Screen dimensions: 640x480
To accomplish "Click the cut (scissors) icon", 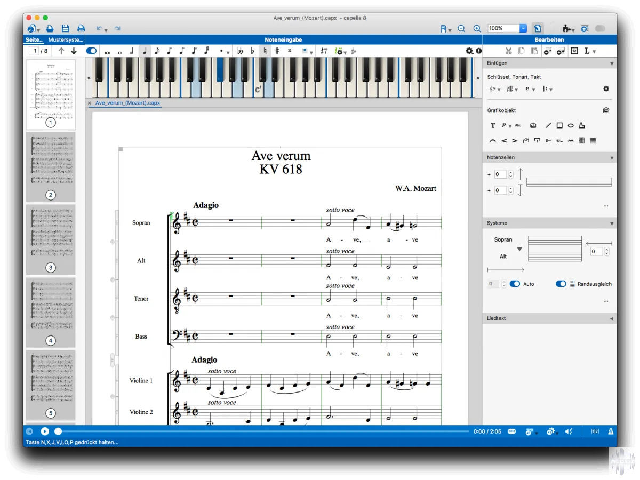I will [x=508, y=51].
